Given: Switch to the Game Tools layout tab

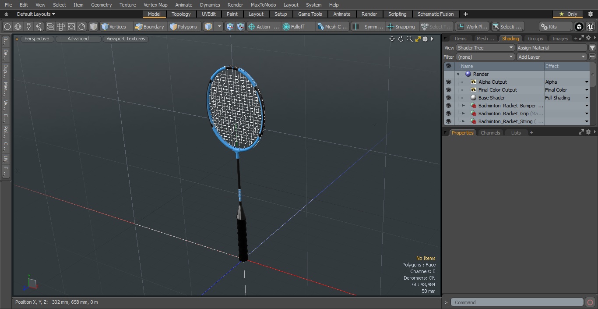Looking at the screenshot, I should pyautogui.click(x=310, y=14).
